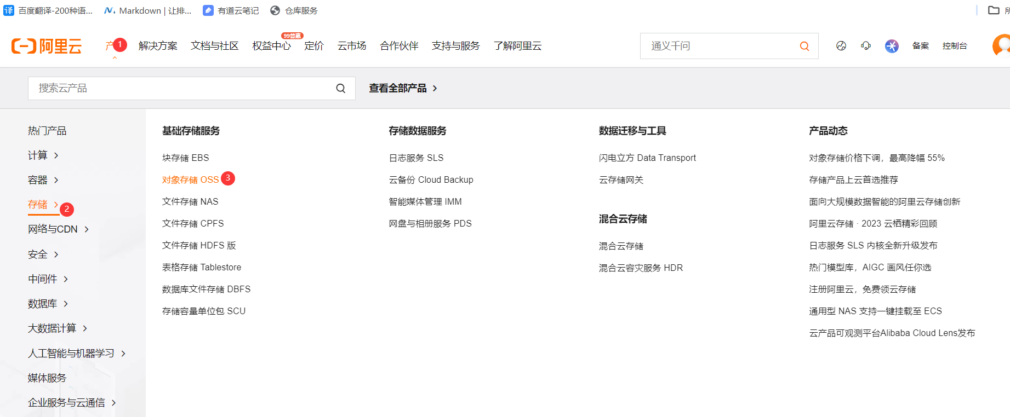The width and height of the screenshot is (1010, 417).
Task: Click the orange search icon in 通义千问 box
Action: click(x=804, y=46)
